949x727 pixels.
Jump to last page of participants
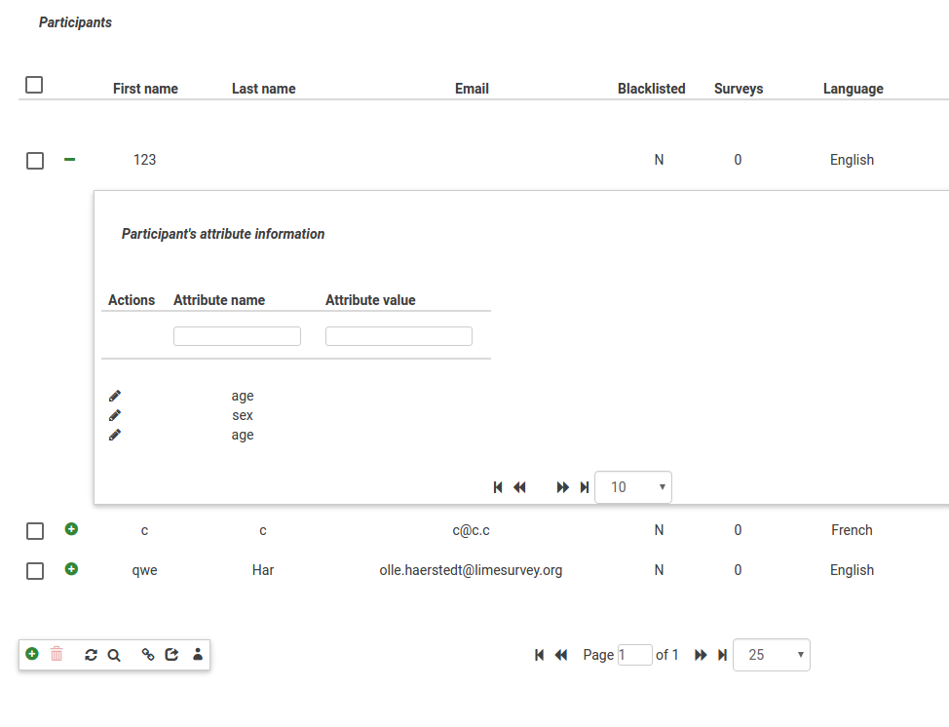tap(722, 655)
